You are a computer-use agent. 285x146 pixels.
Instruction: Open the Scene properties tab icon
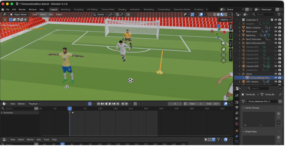pos(237,118)
